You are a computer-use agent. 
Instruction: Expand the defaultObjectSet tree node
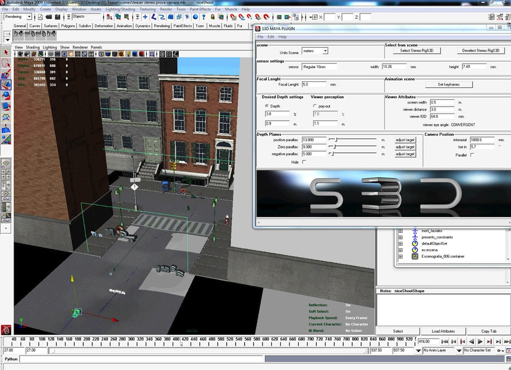[x=401, y=244]
